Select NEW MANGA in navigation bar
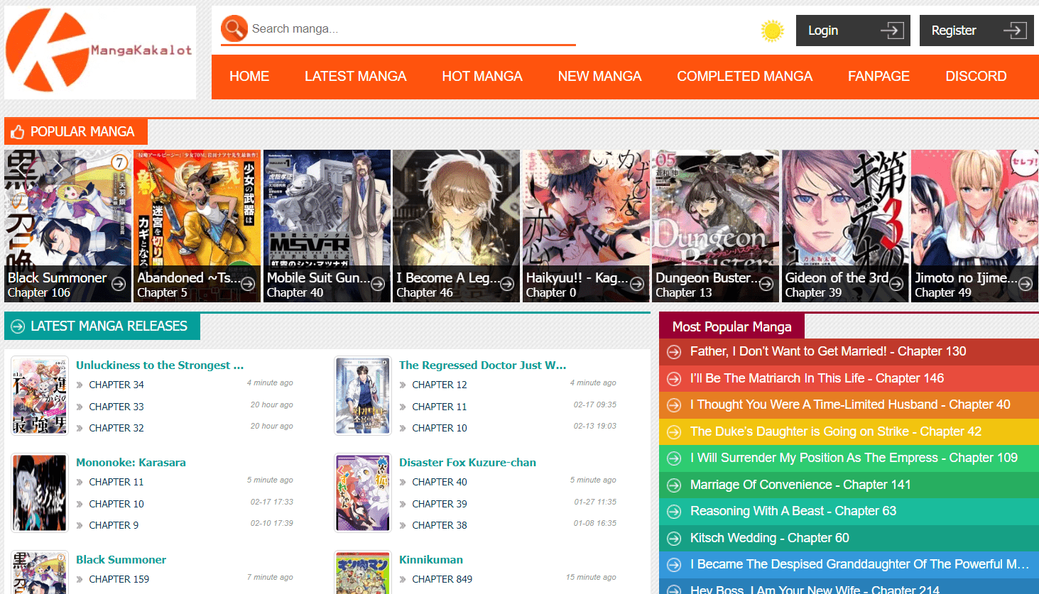Image resolution: width=1039 pixels, height=594 pixels. (x=599, y=76)
